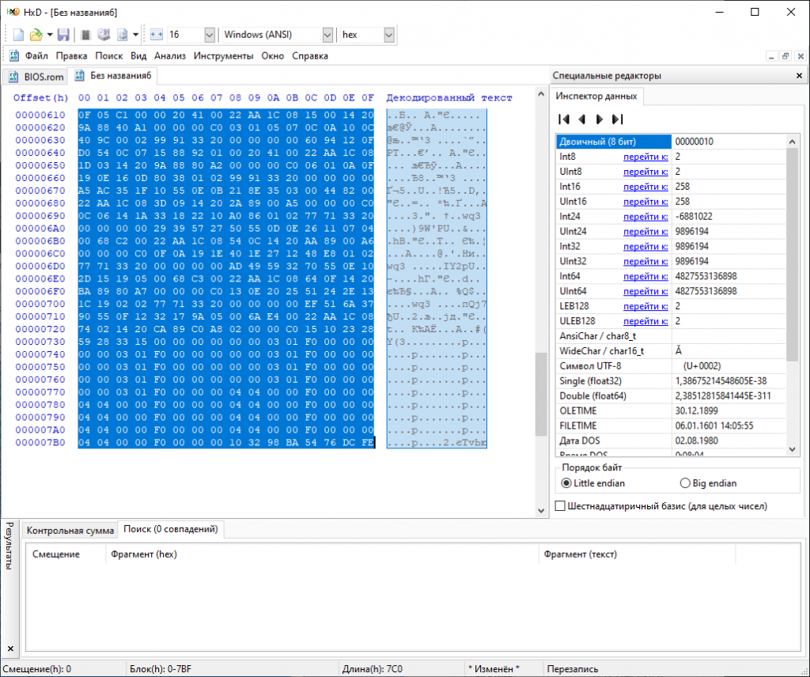Select the Инспектор данных tab
Image resolution: width=810 pixels, height=677 pixels.
tap(596, 96)
